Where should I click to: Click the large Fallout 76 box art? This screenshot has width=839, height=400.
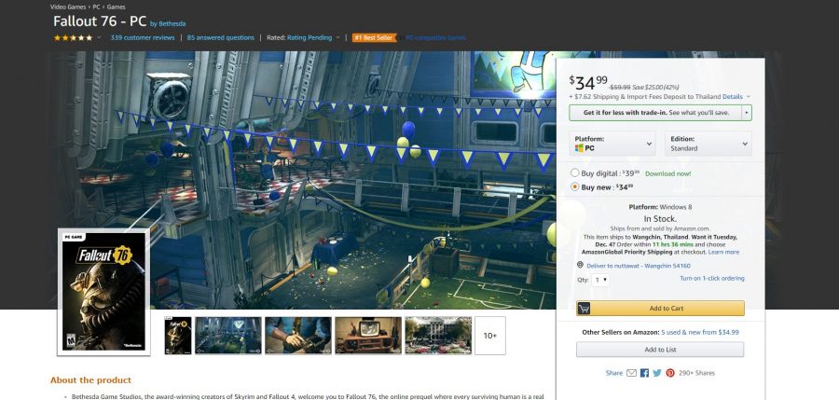pyautogui.click(x=103, y=292)
